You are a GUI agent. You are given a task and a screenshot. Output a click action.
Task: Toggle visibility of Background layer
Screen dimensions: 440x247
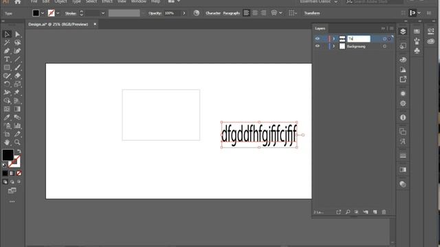pos(318,46)
